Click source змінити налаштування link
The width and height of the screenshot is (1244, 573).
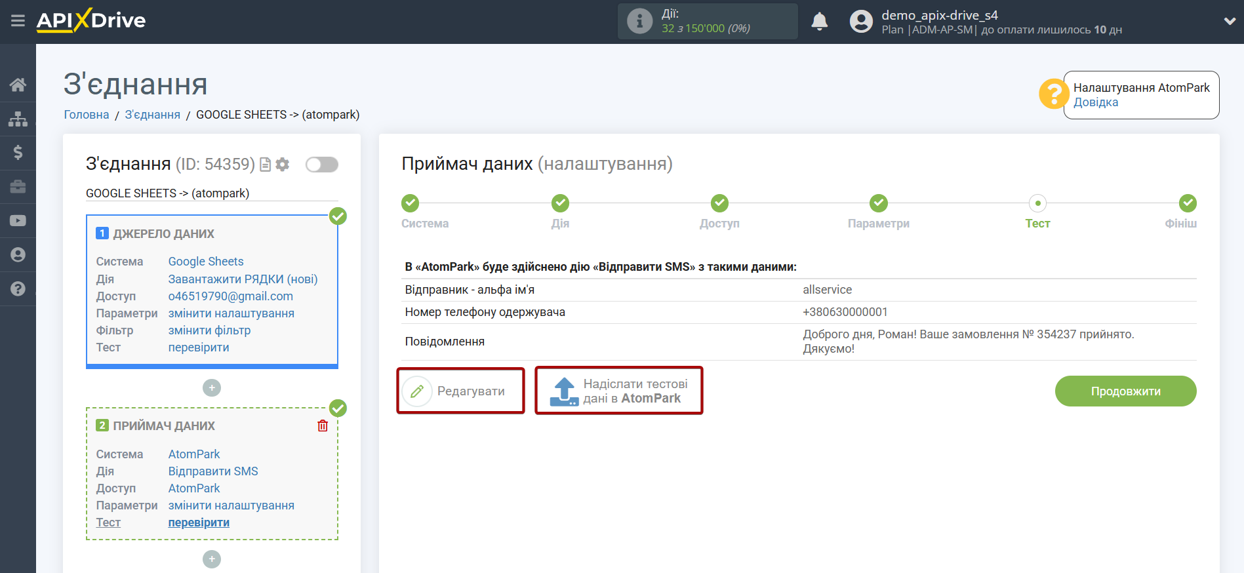coord(231,313)
